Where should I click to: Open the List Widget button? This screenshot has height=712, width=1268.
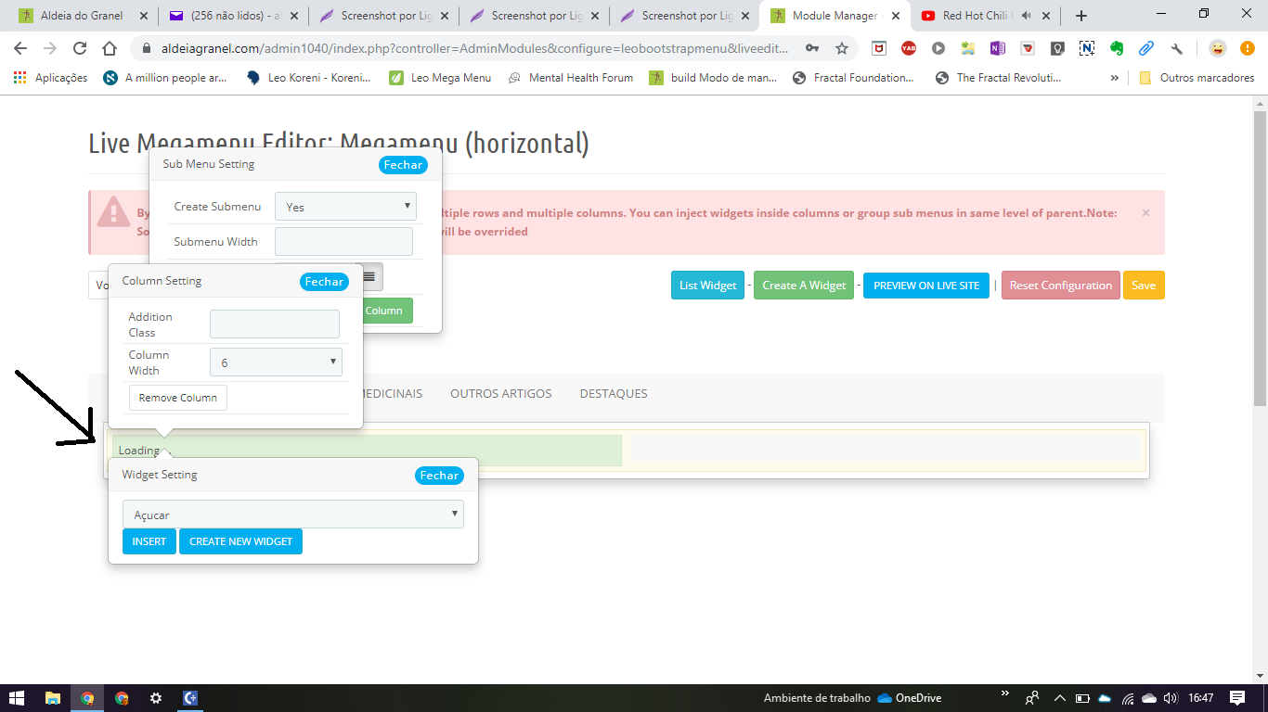[708, 286]
